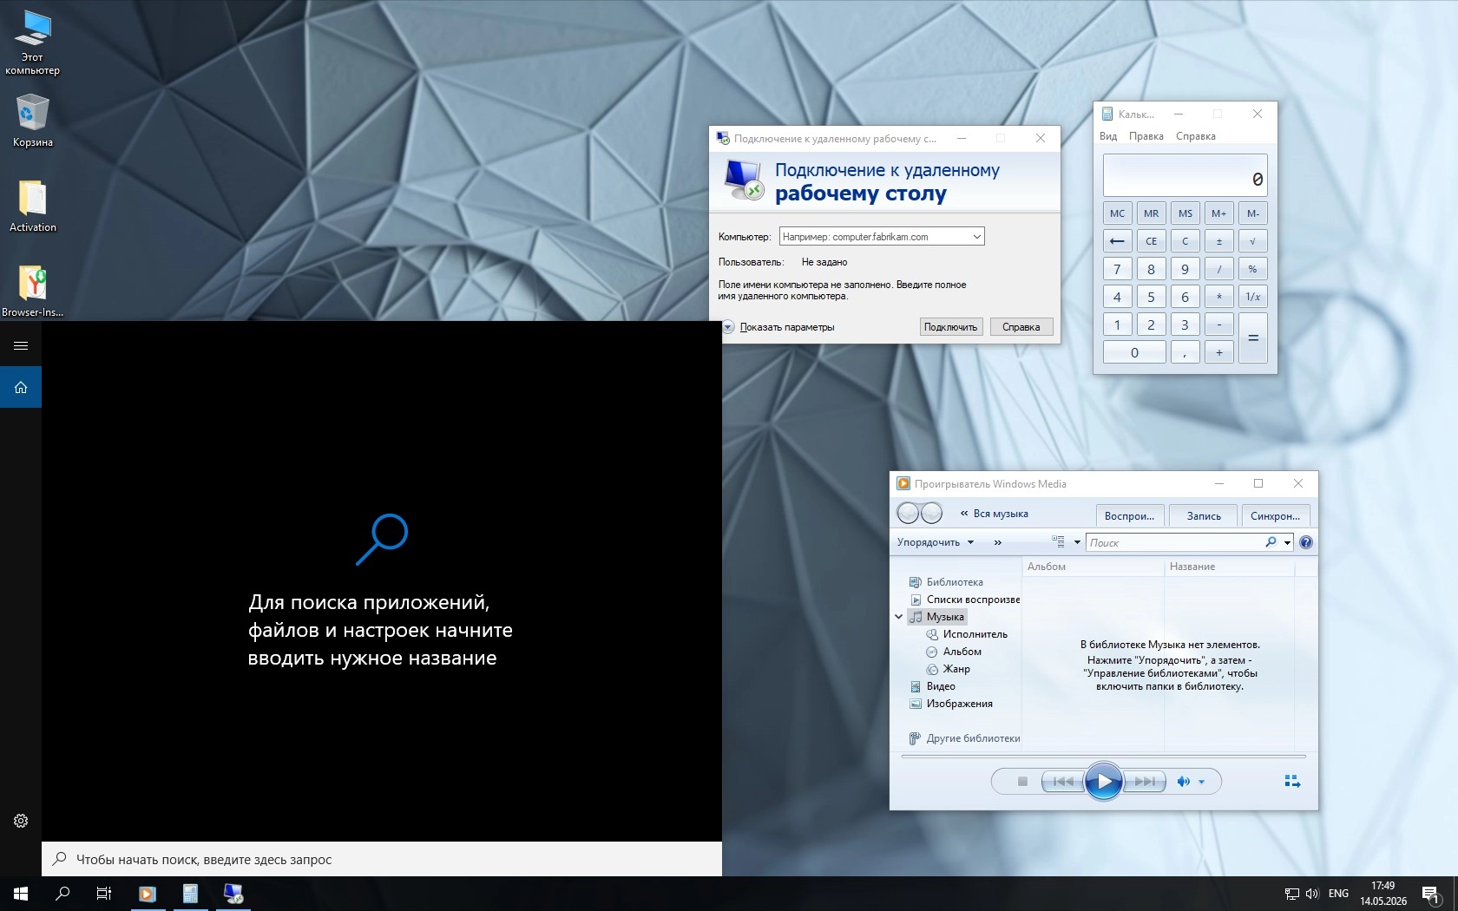Start playback in Windows Media Player

click(x=1103, y=782)
